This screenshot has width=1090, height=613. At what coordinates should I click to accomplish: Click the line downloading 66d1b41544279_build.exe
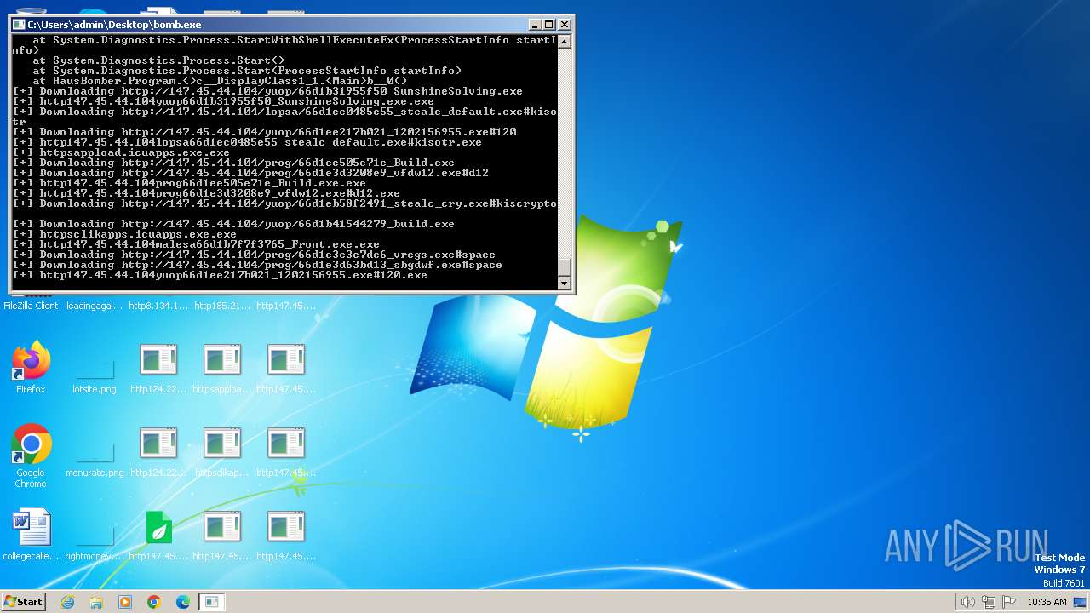233,224
